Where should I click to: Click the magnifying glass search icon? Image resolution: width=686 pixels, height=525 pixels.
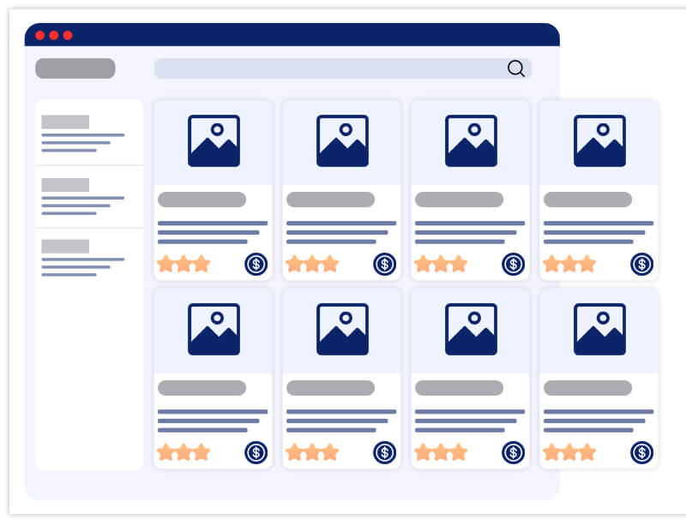(515, 69)
